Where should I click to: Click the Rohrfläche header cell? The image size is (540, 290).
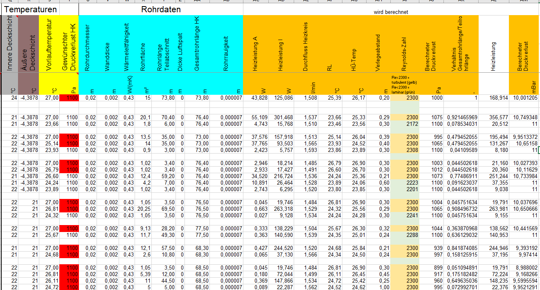(x=143, y=44)
